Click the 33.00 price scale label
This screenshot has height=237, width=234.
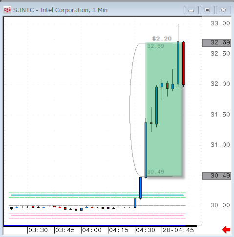(x=220, y=23)
